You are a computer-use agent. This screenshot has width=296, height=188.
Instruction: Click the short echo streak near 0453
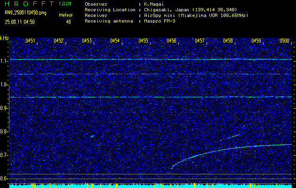click(92, 136)
